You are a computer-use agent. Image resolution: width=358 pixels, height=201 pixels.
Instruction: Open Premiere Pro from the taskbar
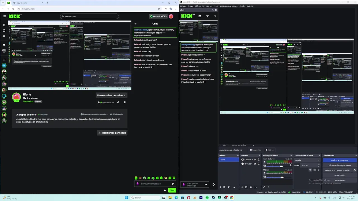[x=201, y=198]
